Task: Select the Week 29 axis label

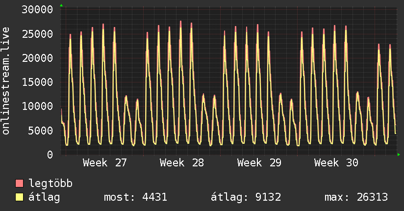Action: [x=259, y=163]
